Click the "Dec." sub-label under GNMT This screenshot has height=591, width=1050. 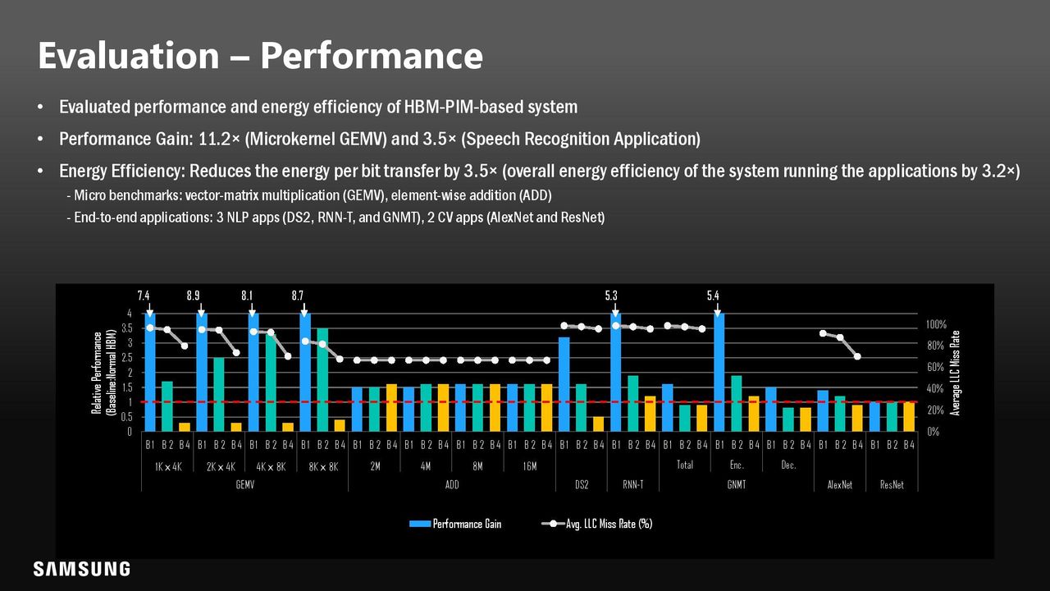[788, 465]
